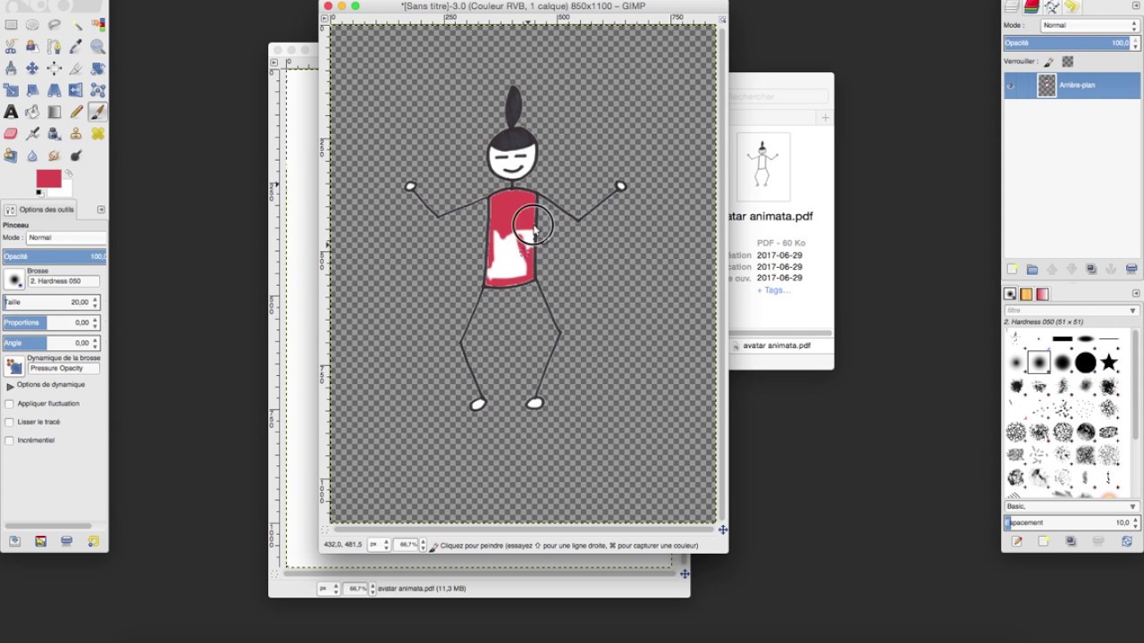Viewport: 1144px width, 643px height.
Task: Refresh brushes in the brushes panel
Action: tap(1127, 541)
